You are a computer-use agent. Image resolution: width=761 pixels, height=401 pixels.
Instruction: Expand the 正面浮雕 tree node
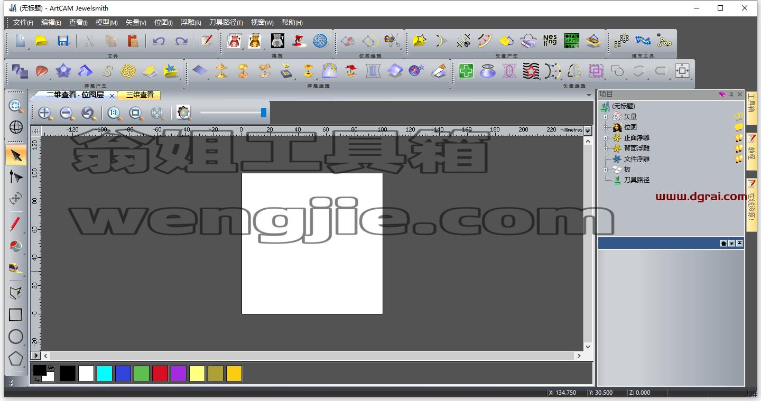pos(605,138)
